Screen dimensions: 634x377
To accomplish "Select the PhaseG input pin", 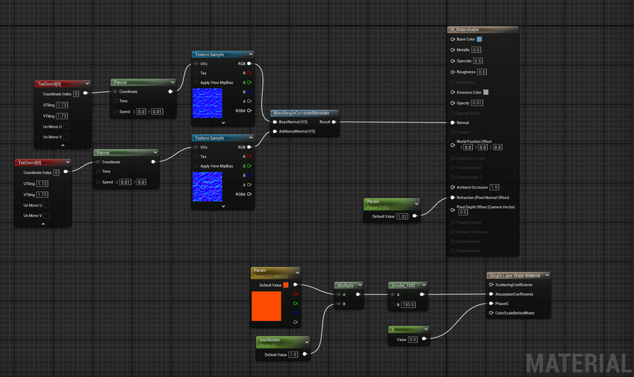I will [491, 304].
